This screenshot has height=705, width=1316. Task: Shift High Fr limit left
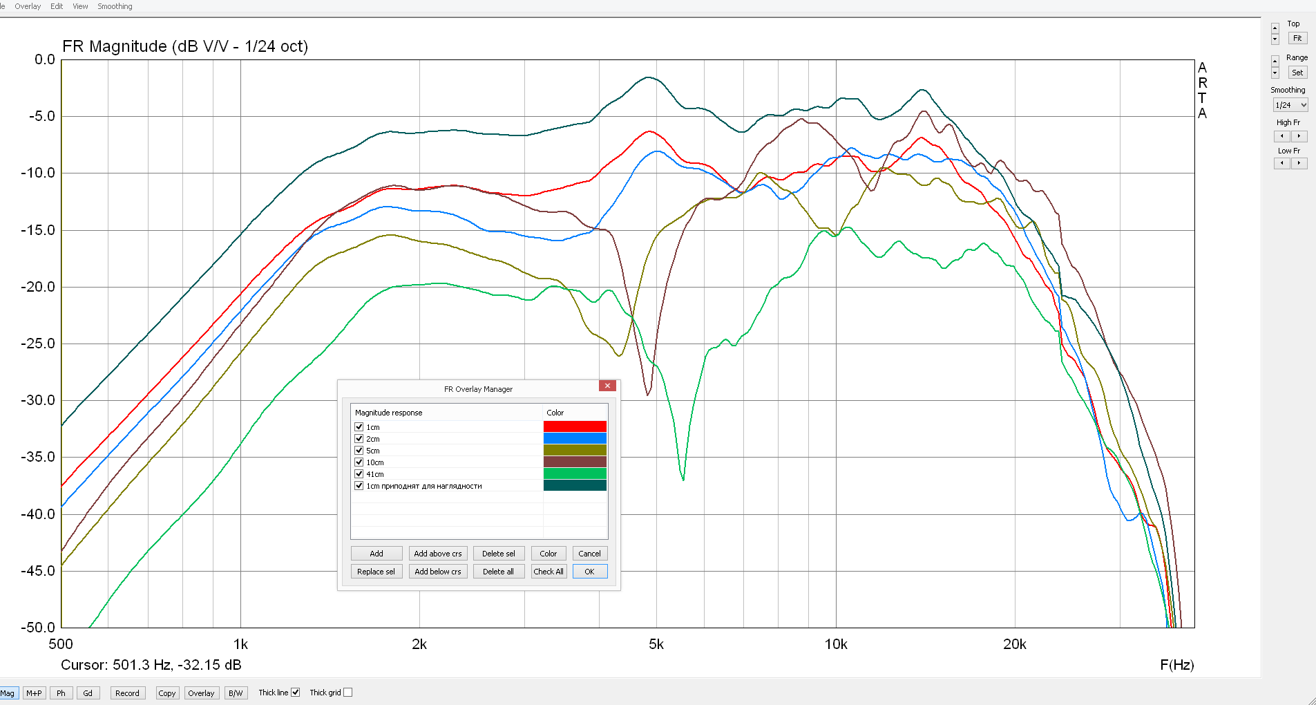1282,136
